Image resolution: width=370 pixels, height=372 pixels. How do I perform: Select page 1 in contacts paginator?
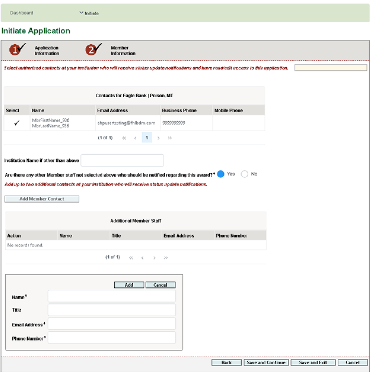[x=147, y=138]
